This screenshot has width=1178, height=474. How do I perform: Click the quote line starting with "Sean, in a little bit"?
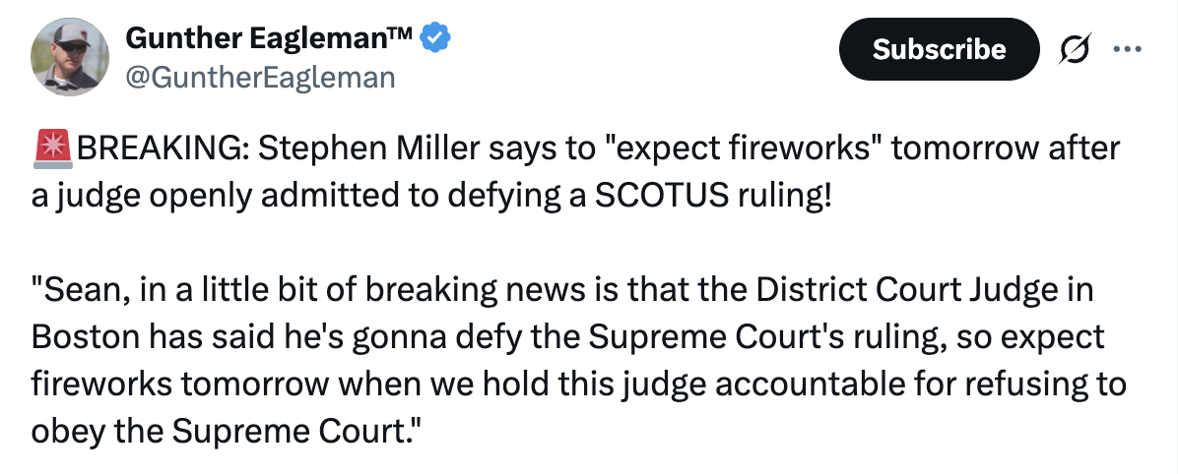click(x=562, y=291)
